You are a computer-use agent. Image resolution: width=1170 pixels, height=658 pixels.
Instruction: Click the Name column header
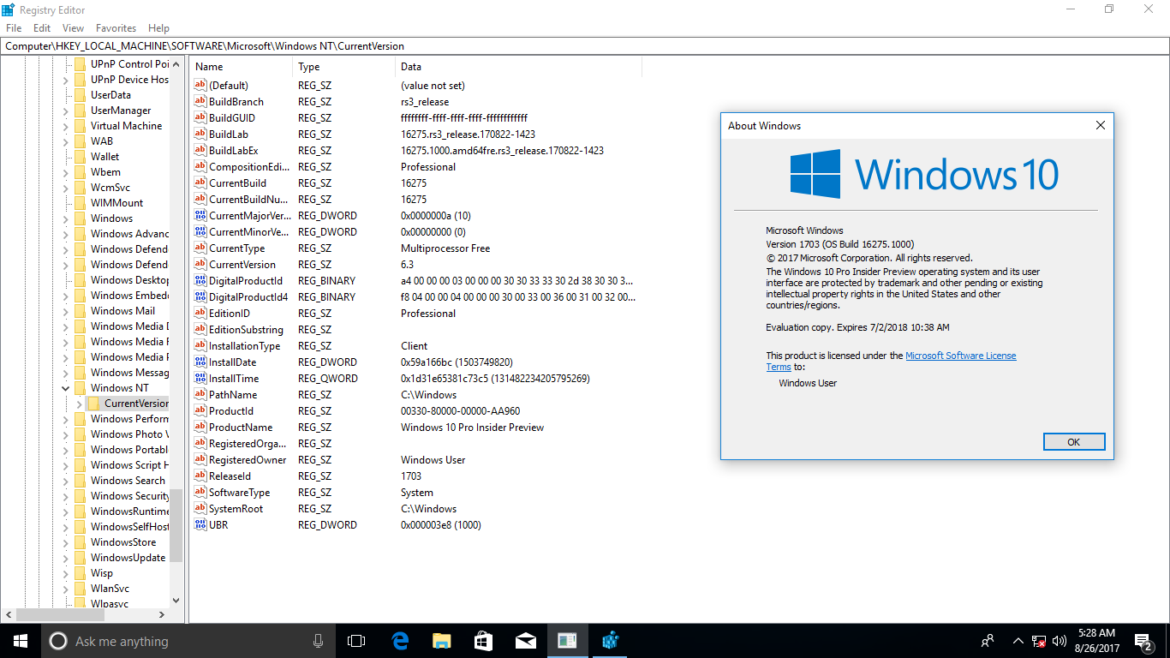click(242, 67)
